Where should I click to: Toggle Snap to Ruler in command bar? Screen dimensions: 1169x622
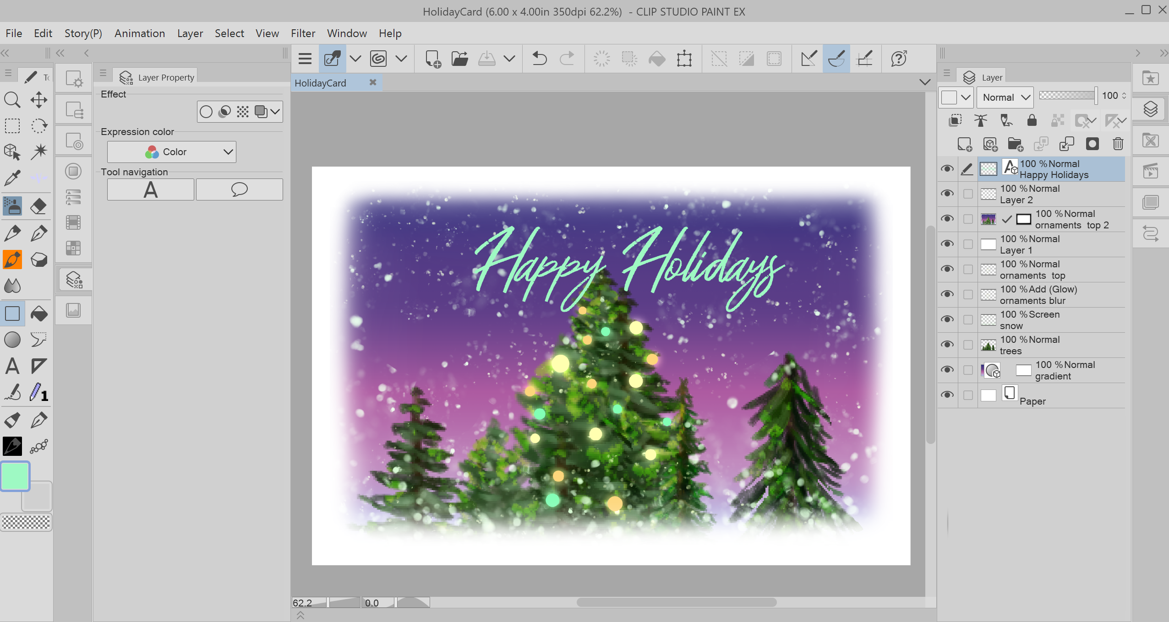[x=809, y=59]
